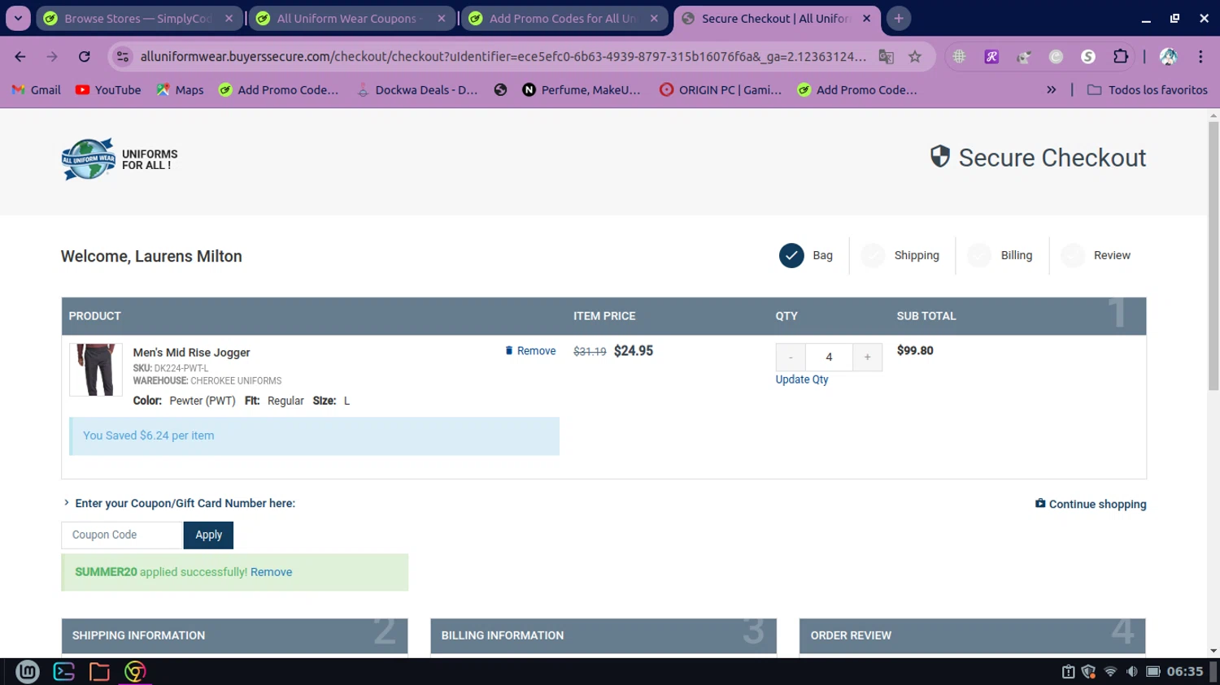The height and width of the screenshot is (685, 1220).
Task: Open the gray dog extension icon
Action: (x=1024, y=56)
